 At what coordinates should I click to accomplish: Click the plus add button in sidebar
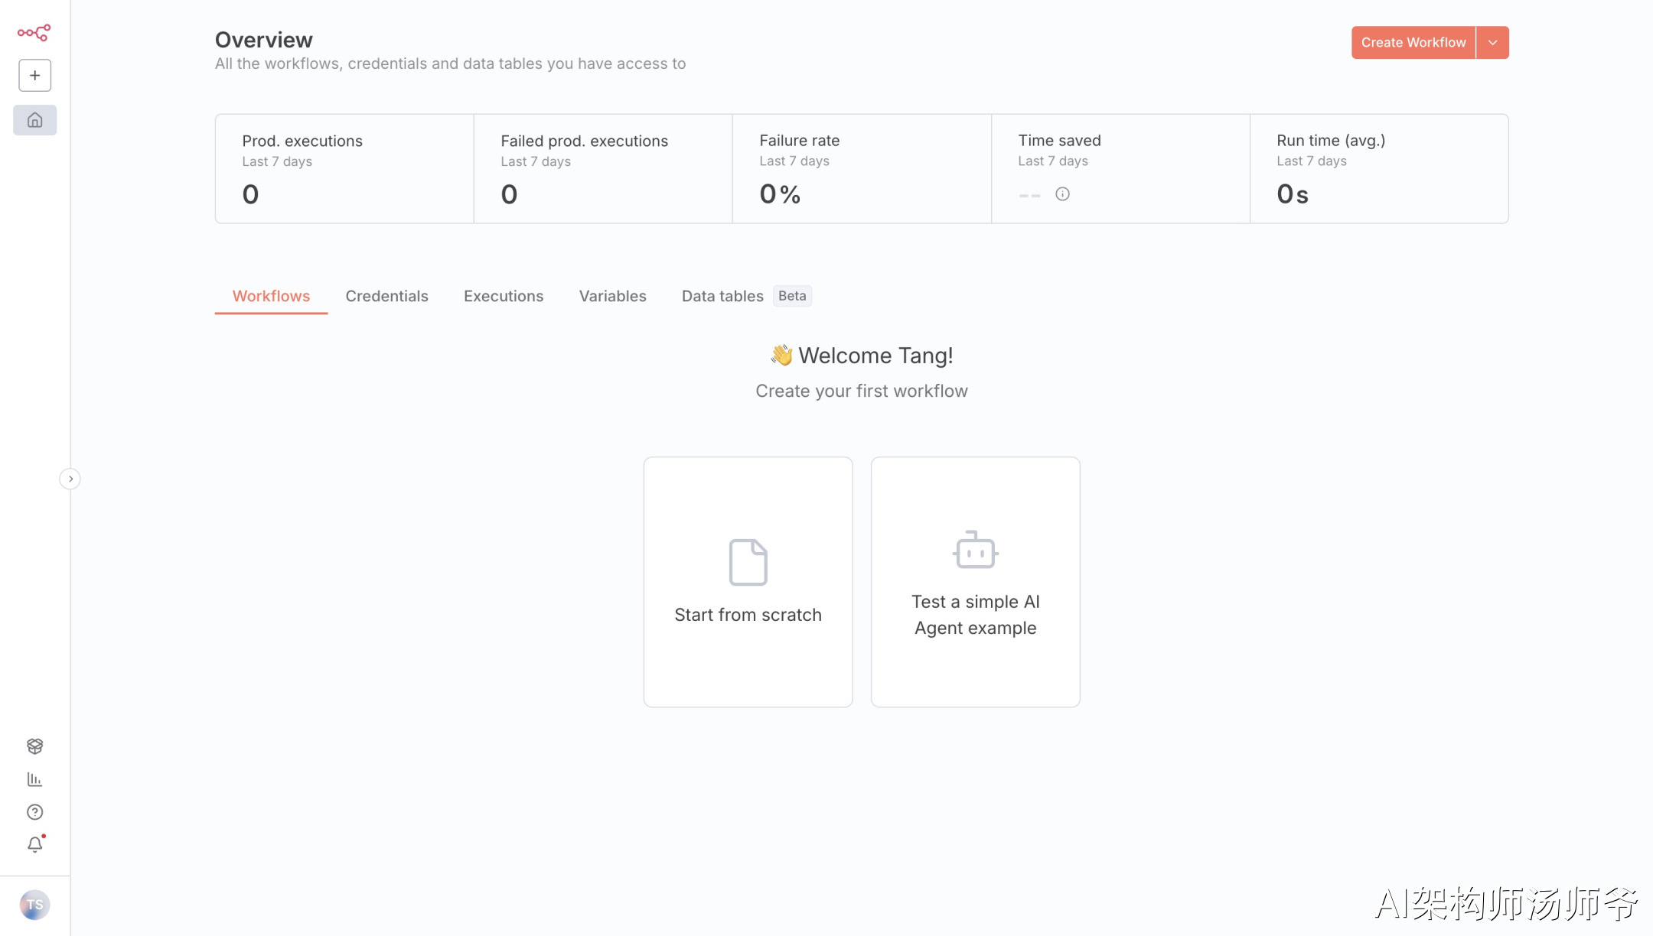pos(34,75)
